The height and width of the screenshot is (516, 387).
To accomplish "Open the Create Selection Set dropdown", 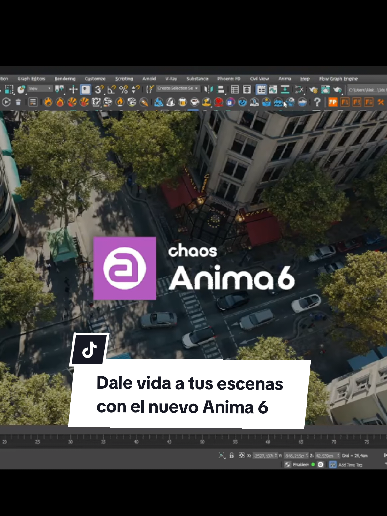I will coord(178,88).
